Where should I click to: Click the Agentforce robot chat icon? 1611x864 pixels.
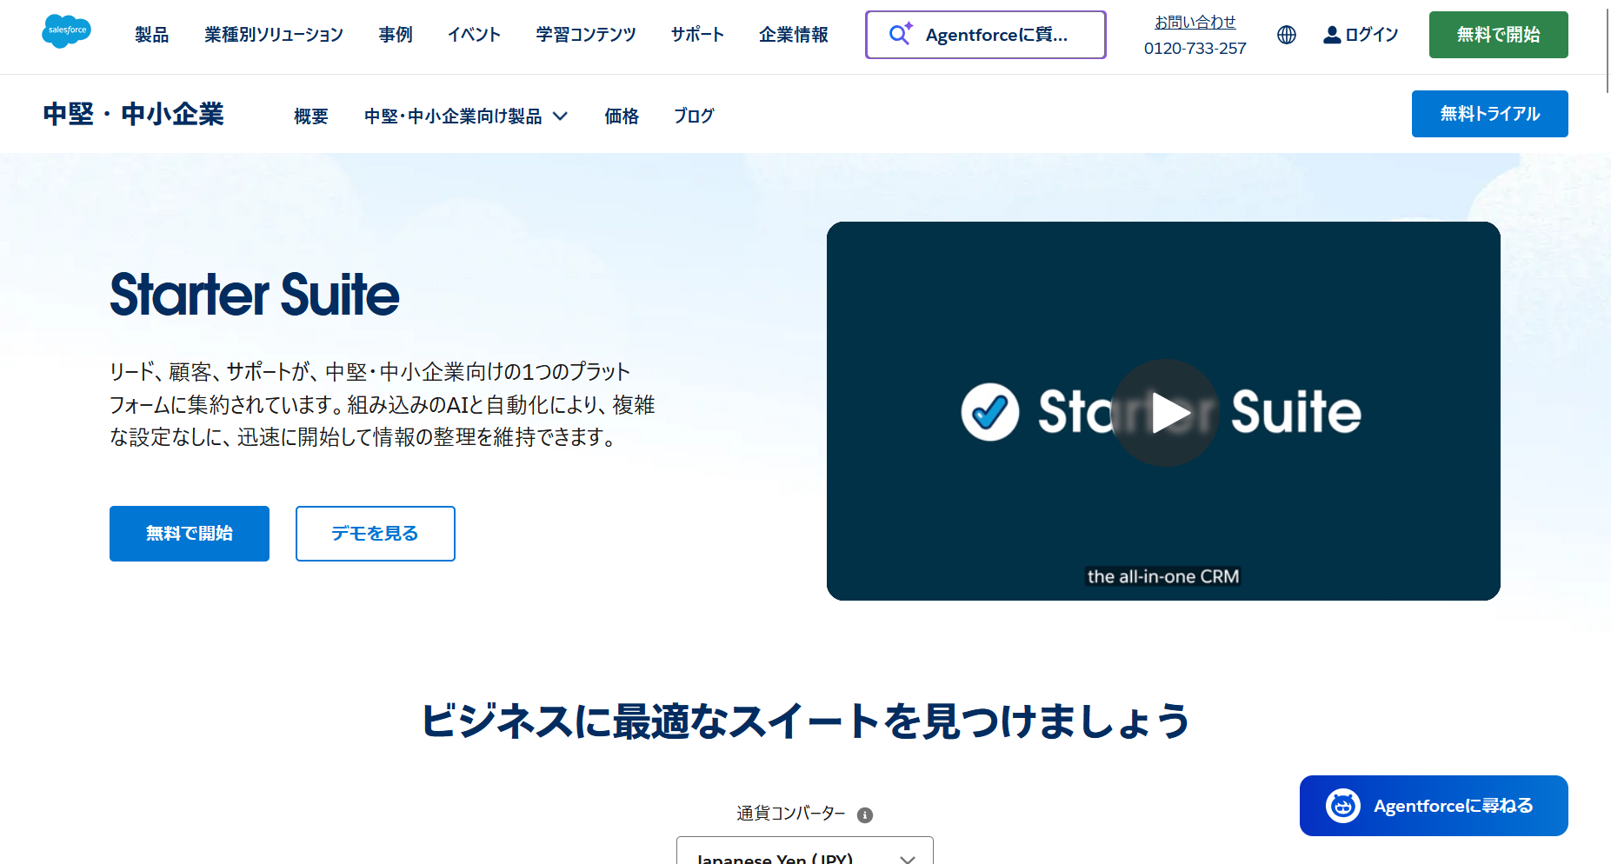tap(1342, 806)
